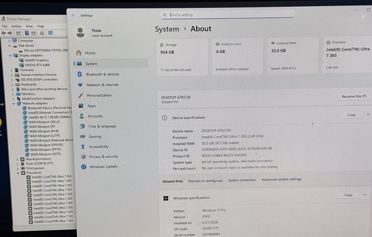Select Intel(R) Wi-Fi 7 BE200 320MHz adapter
Screen dimensions: 372x237
(x=50, y=117)
